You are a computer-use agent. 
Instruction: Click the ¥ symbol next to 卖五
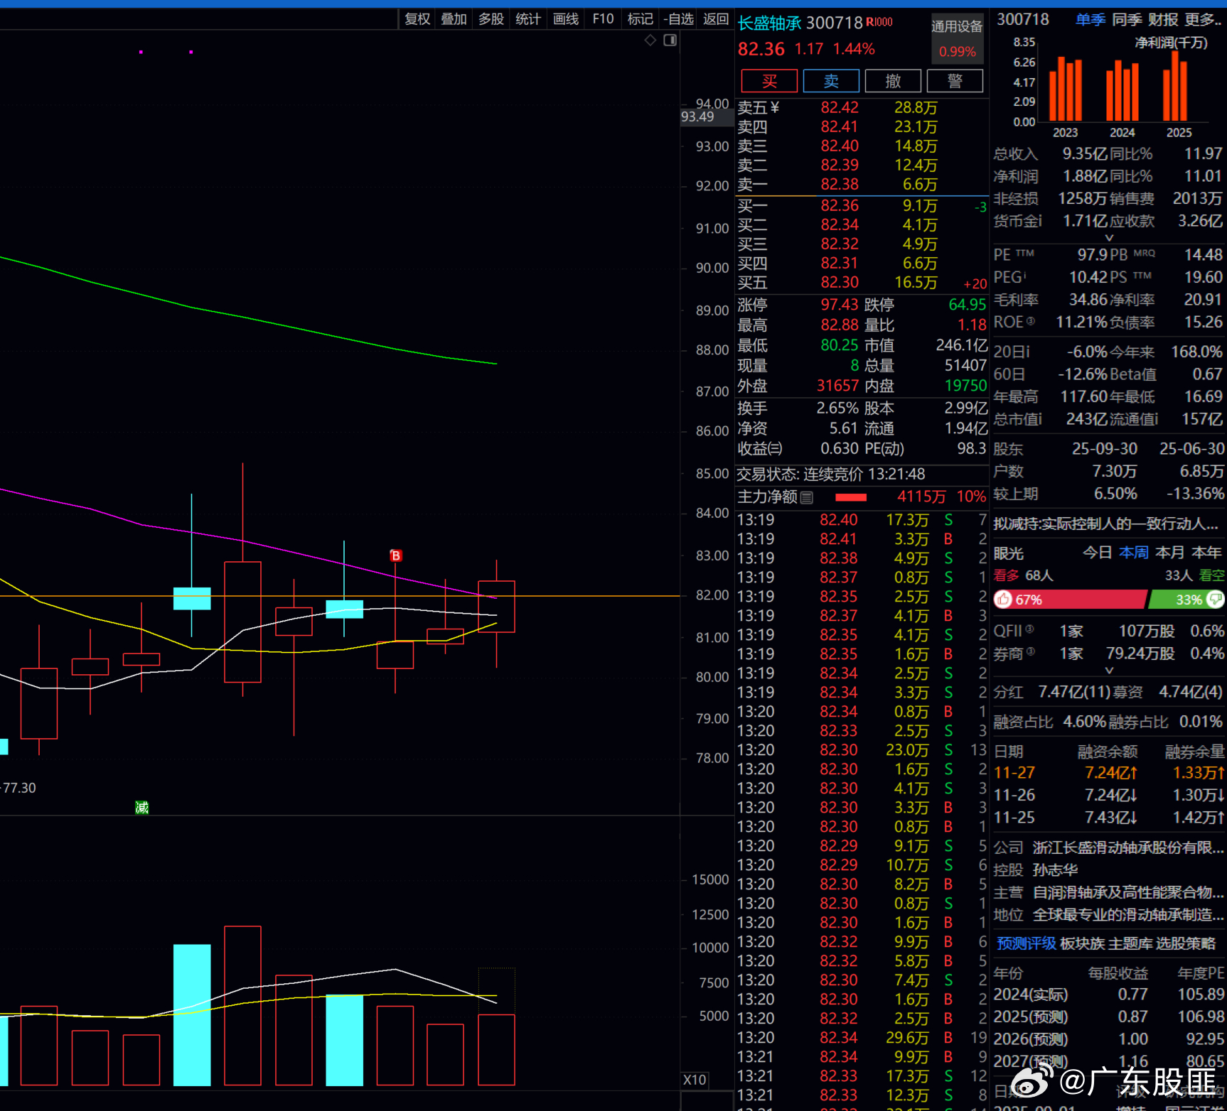coord(774,107)
